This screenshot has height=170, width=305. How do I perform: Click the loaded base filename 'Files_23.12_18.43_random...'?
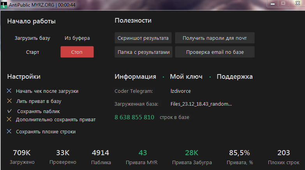pyautogui.click(x=201, y=104)
